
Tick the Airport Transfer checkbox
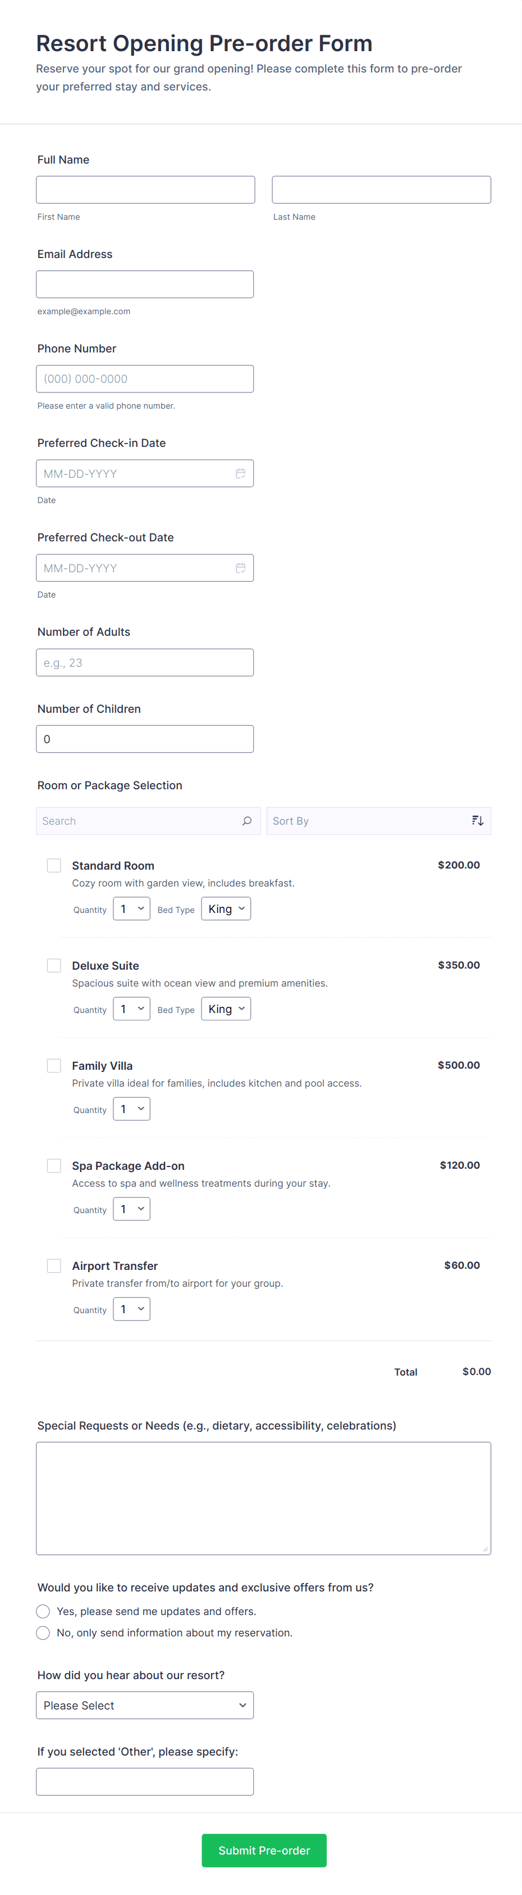54,1266
